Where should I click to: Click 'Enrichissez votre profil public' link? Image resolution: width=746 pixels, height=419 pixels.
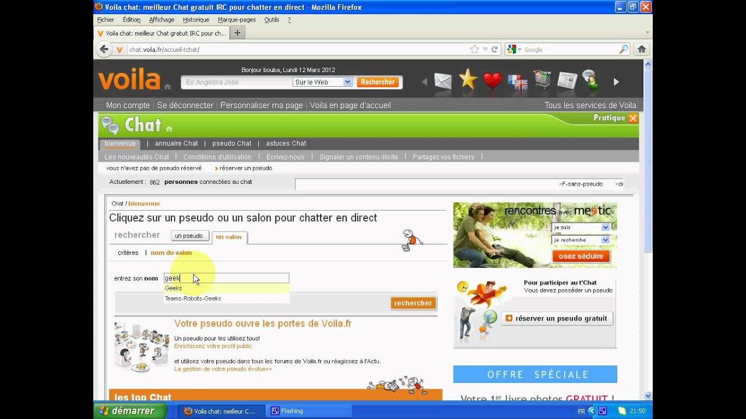pyautogui.click(x=213, y=346)
